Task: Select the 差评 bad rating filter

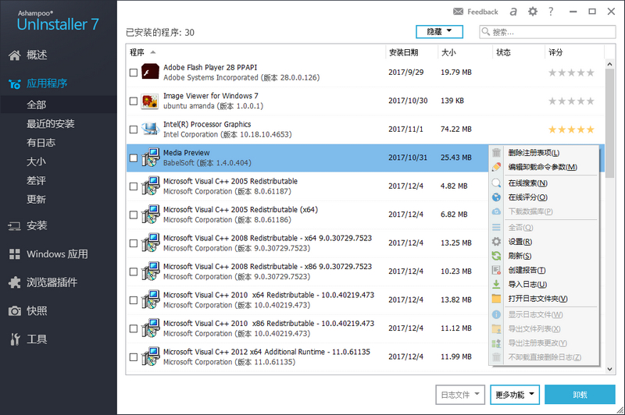Action: tap(36, 180)
